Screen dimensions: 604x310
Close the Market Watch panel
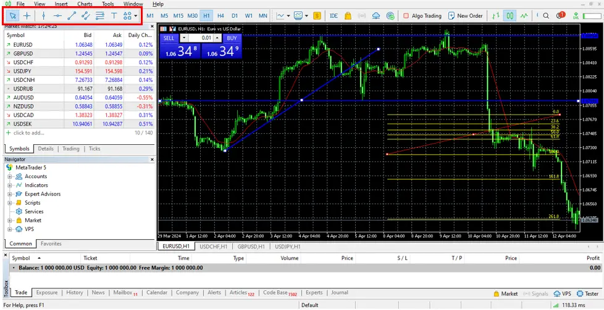coord(152,27)
